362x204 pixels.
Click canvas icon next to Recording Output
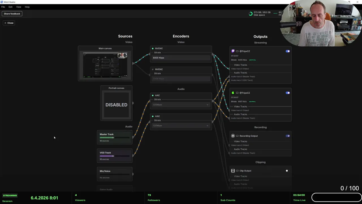(237, 136)
